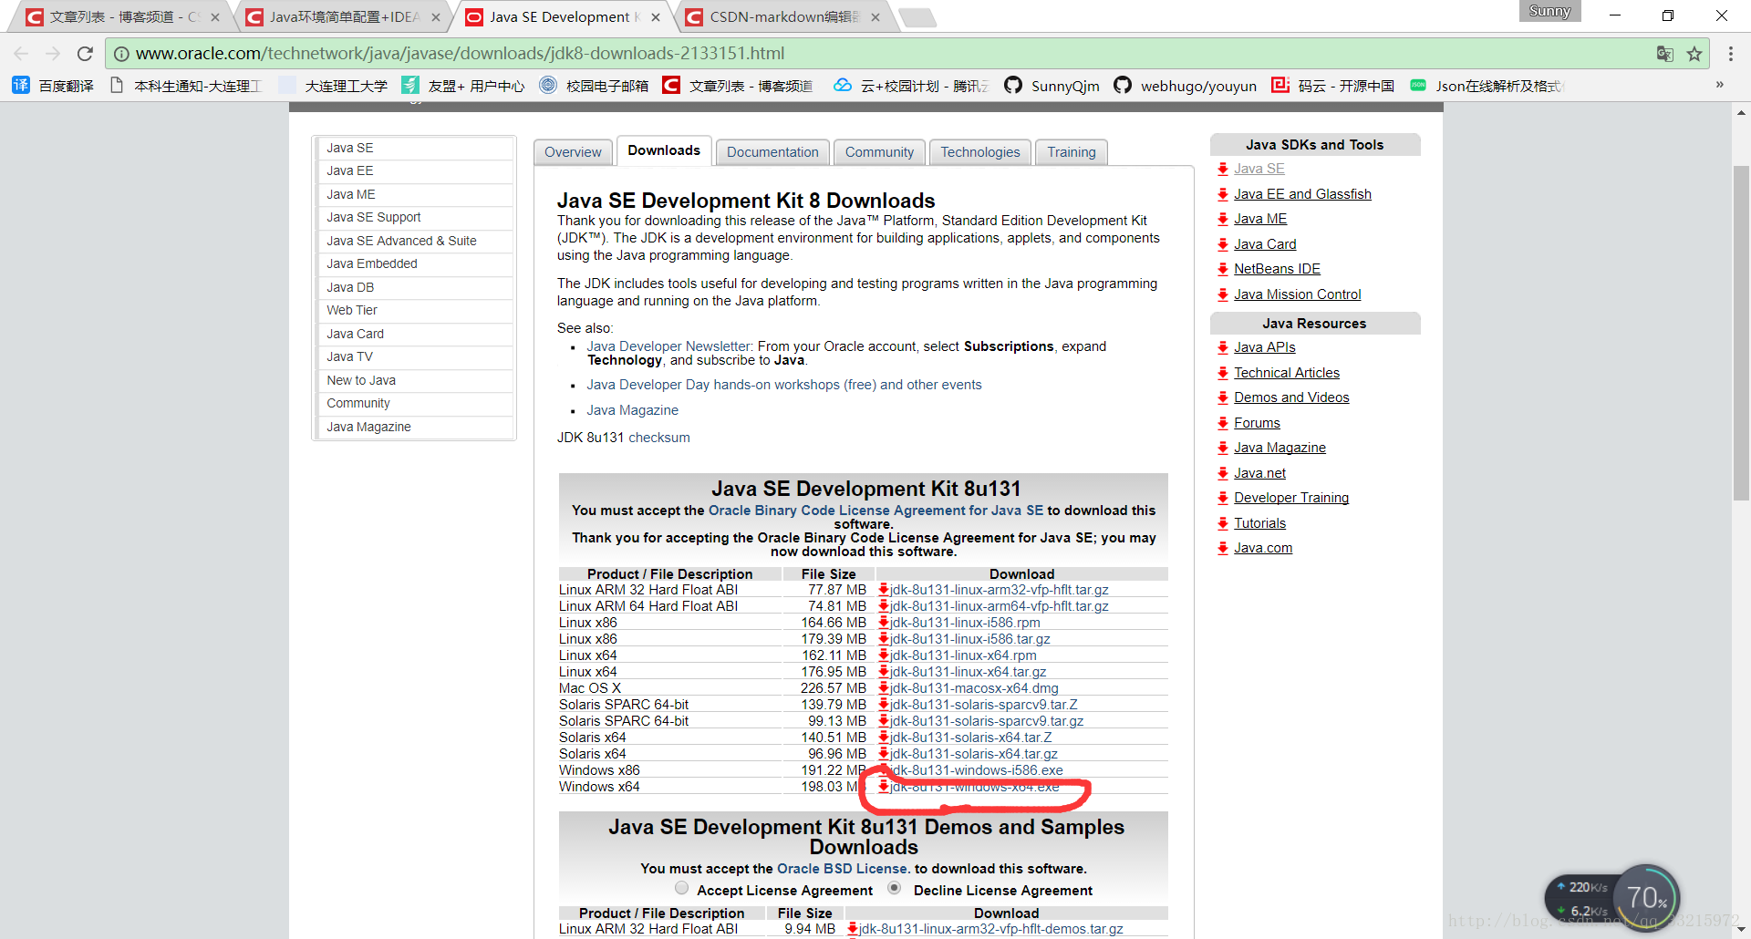The width and height of the screenshot is (1751, 939).
Task: Open Developer Training sidebar link
Action: pos(1291,498)
